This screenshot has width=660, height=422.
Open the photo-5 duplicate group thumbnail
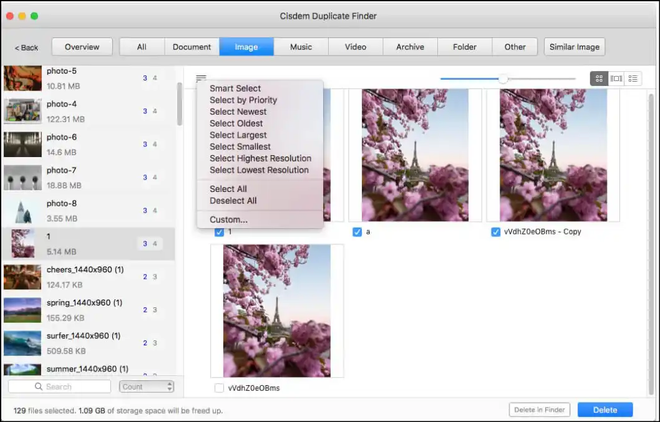[x=22, y=78]
